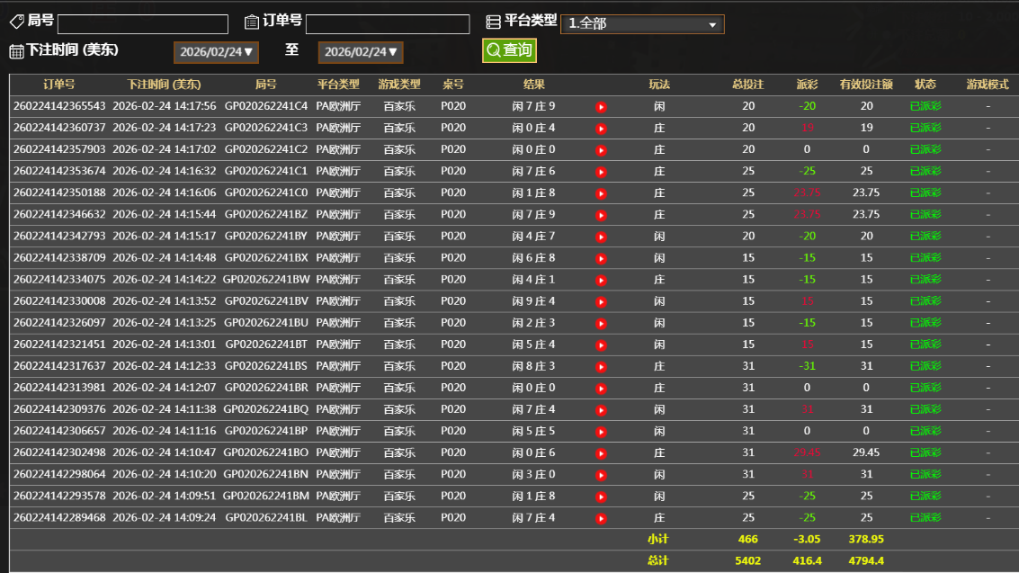Open the end date picker after 至
Viewport: 1019px width, 573px height.
361,52
